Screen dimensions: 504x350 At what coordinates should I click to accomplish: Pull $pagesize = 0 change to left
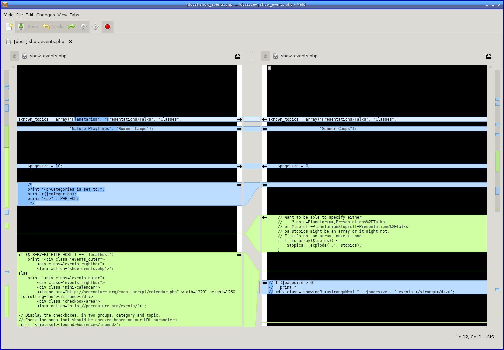[x=264, y=166]
